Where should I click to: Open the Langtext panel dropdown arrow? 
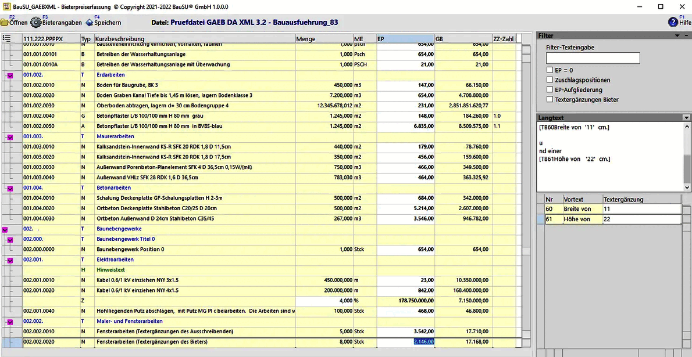[686, 118]
